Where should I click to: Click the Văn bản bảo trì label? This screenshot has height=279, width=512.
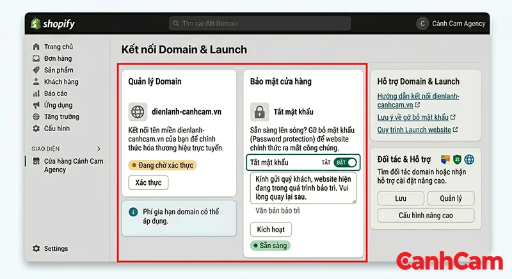[278, 211]
